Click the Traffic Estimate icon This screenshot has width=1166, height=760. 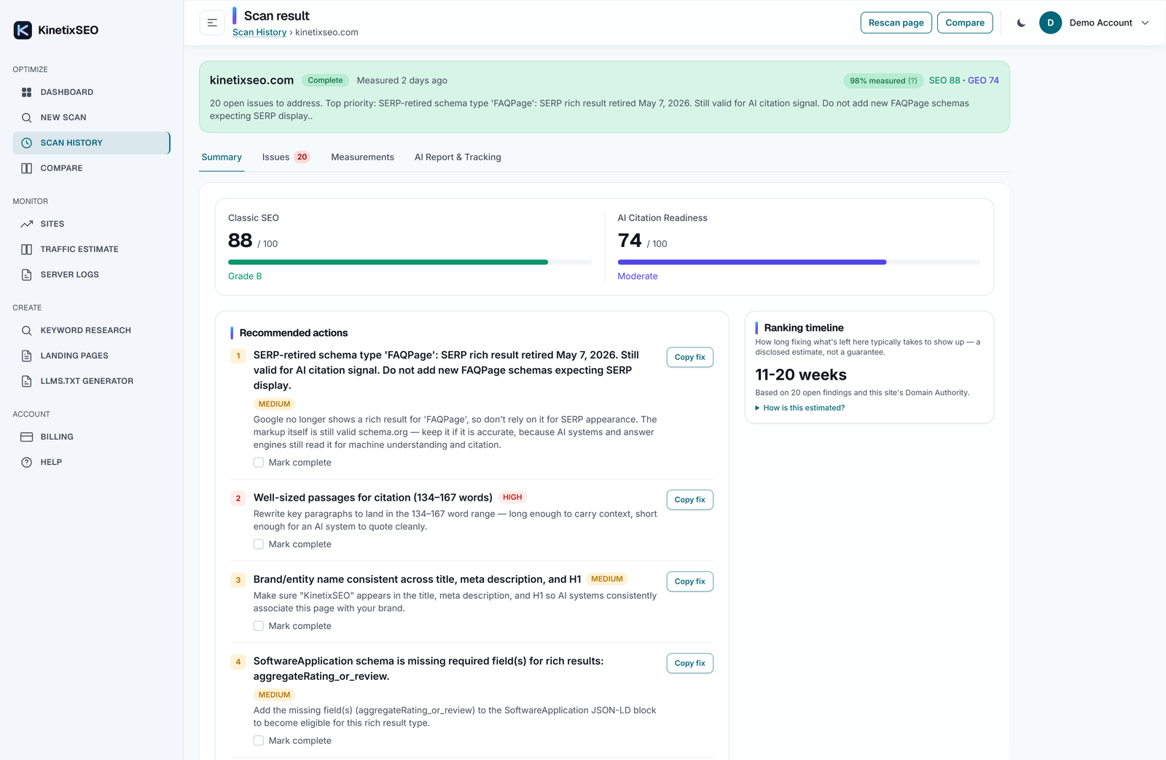[x=26, y=249]
